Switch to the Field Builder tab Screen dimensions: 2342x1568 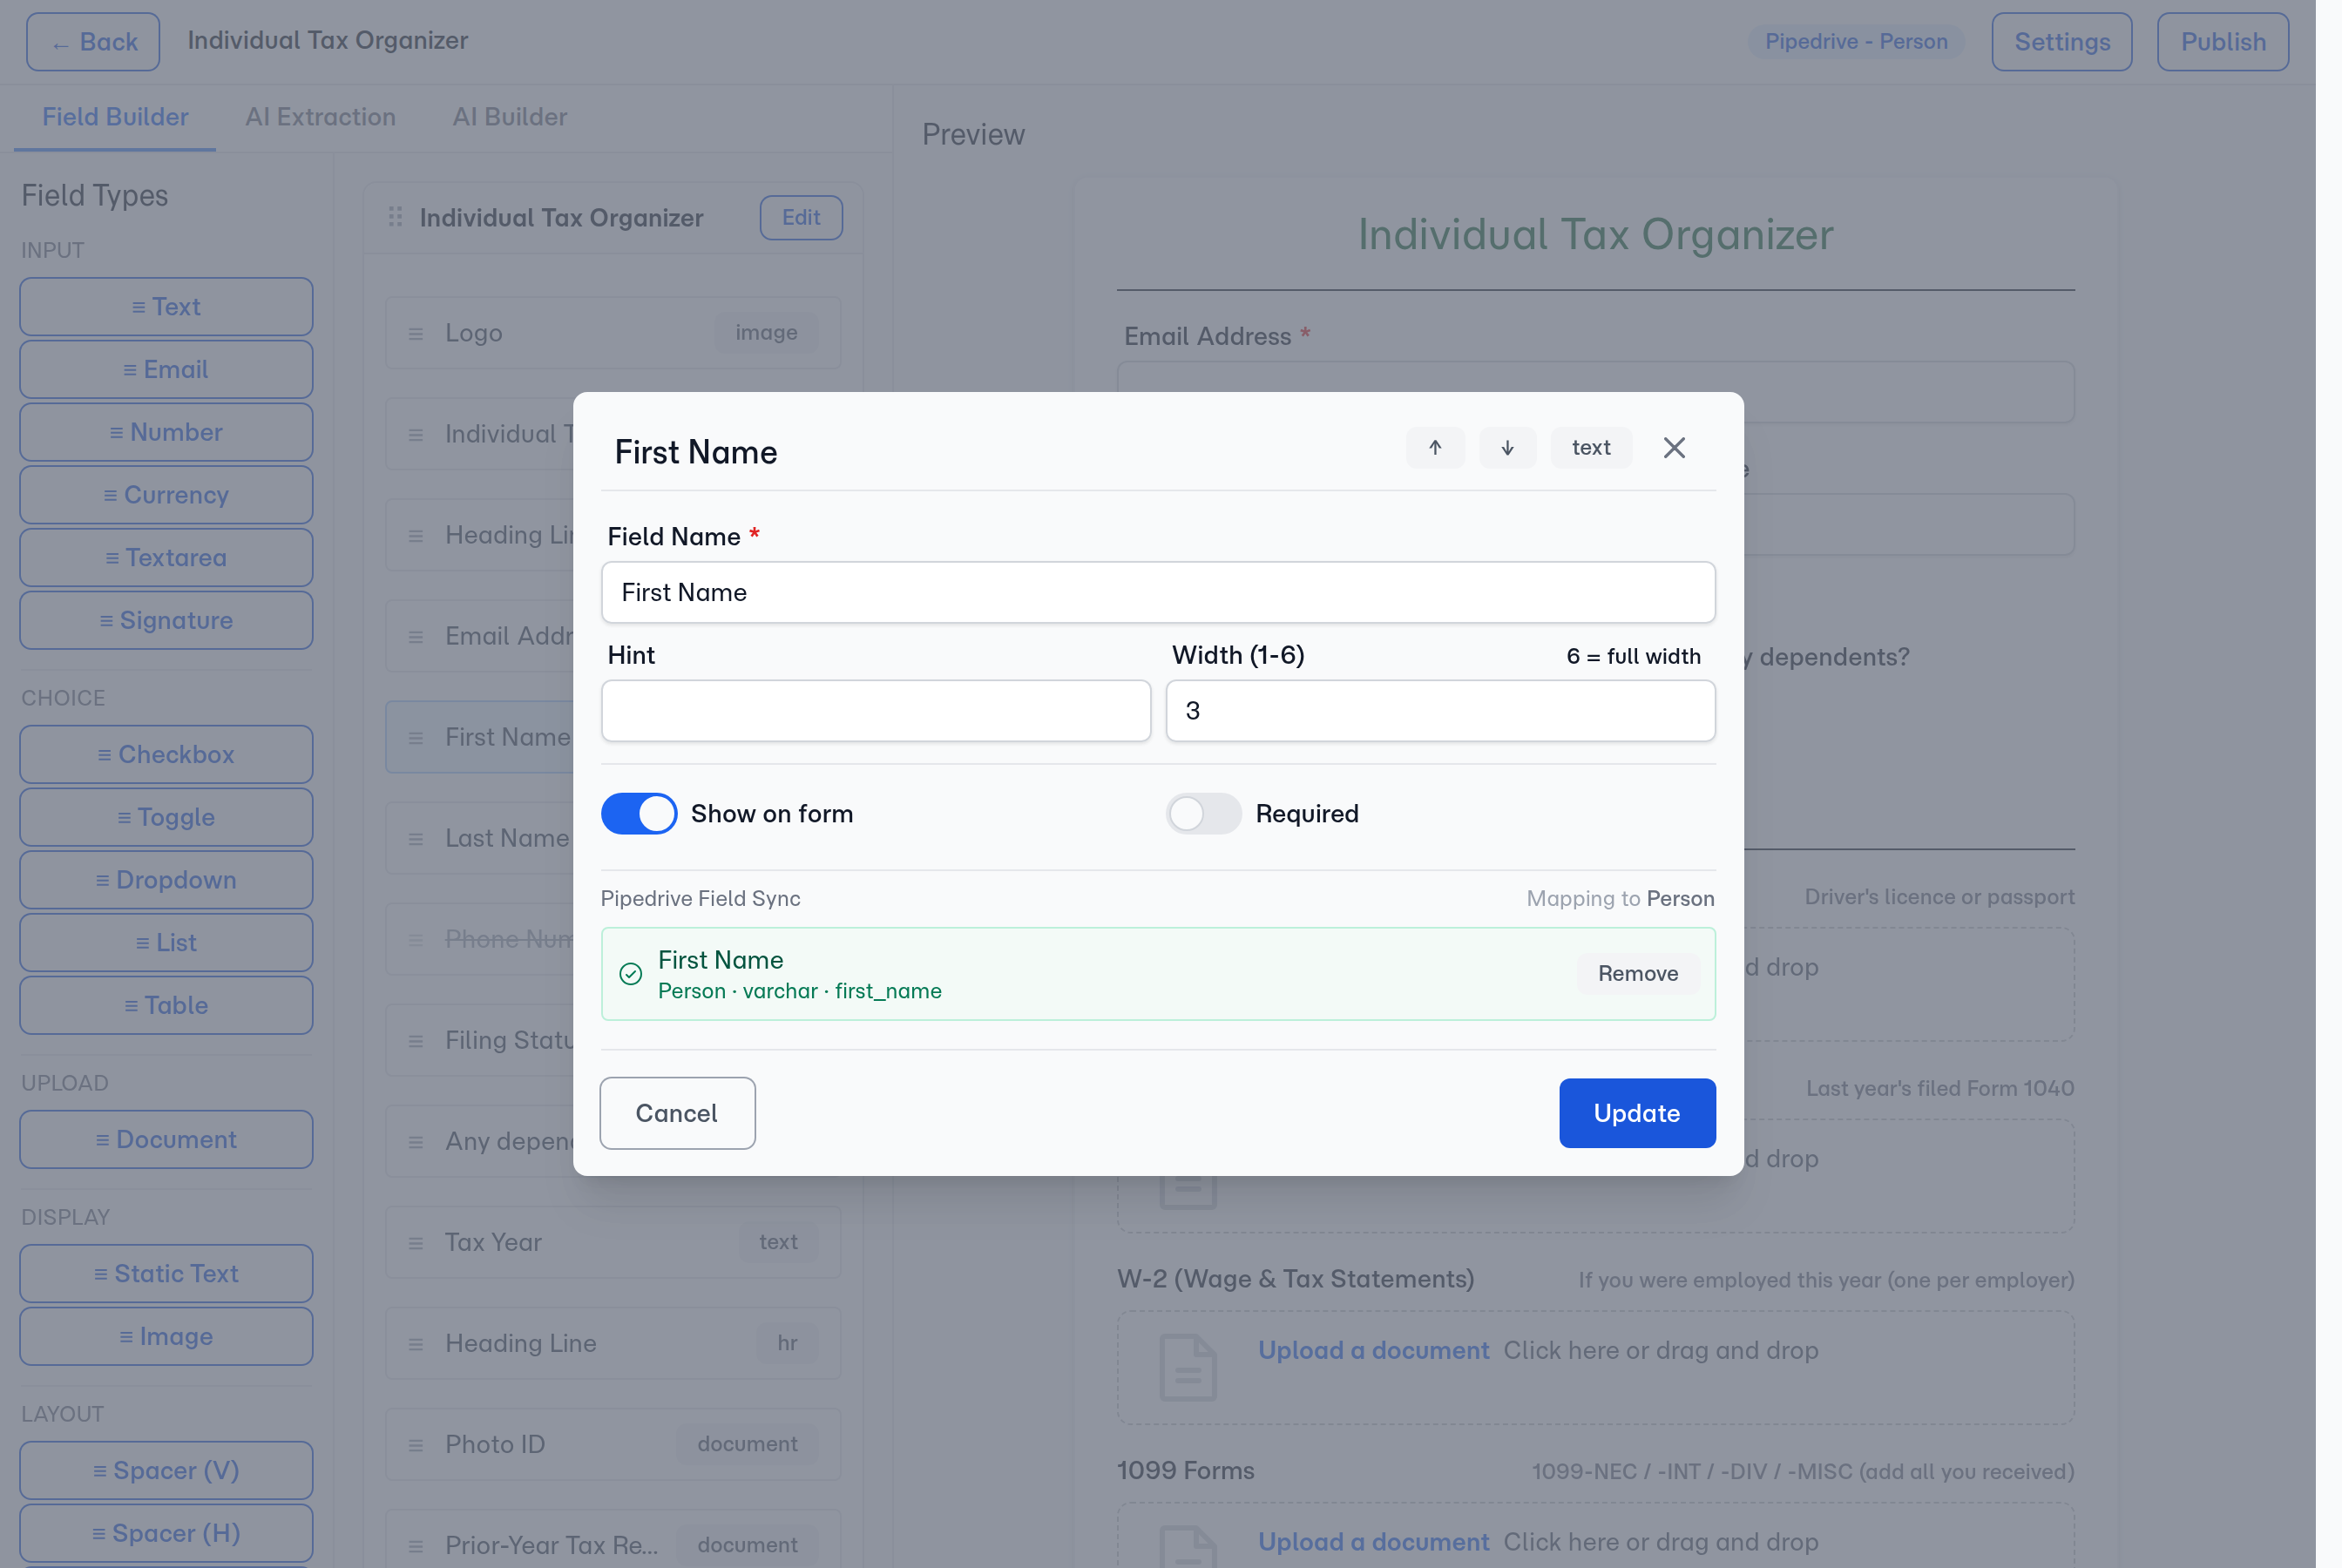[115, 117]
